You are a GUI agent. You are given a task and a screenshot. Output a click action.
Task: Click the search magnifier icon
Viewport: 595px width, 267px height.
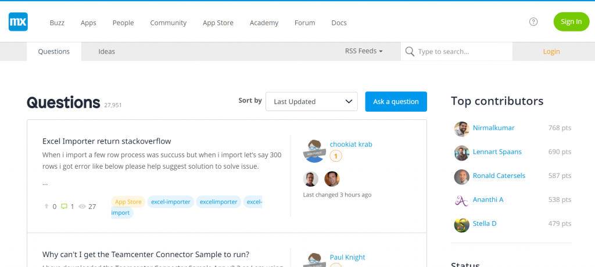coord(410,51)
